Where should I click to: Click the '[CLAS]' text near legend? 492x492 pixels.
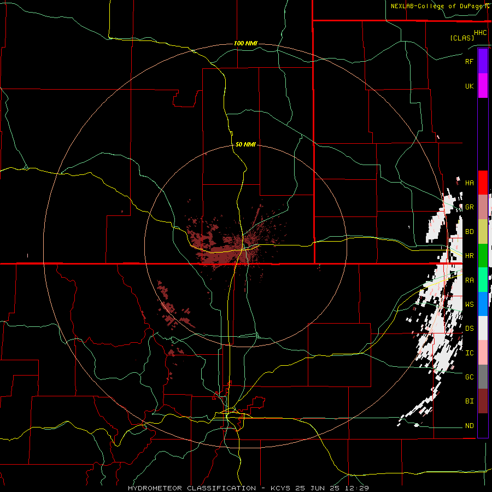(x=462, y=38)
